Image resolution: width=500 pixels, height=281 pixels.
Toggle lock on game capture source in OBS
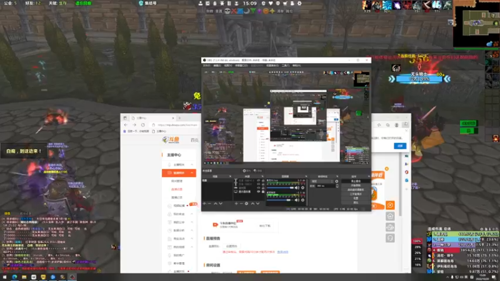pyautogui.click(x=263, y=188)
